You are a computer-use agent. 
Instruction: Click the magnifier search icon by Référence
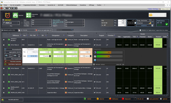[72, 30]
